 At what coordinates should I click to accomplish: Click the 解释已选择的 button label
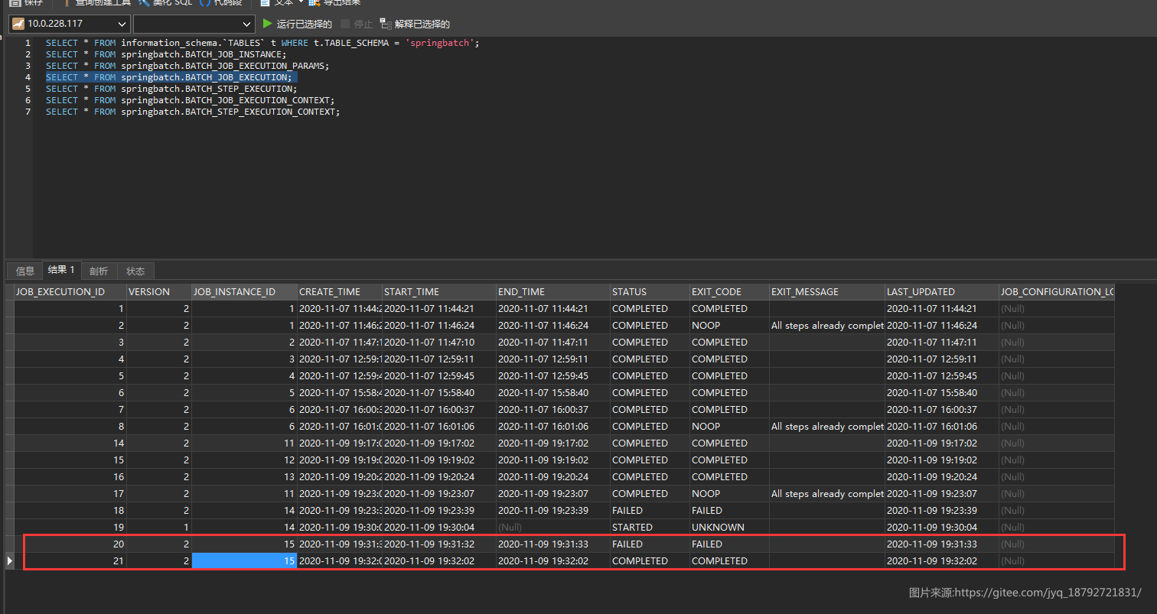(x=422, y=24)
